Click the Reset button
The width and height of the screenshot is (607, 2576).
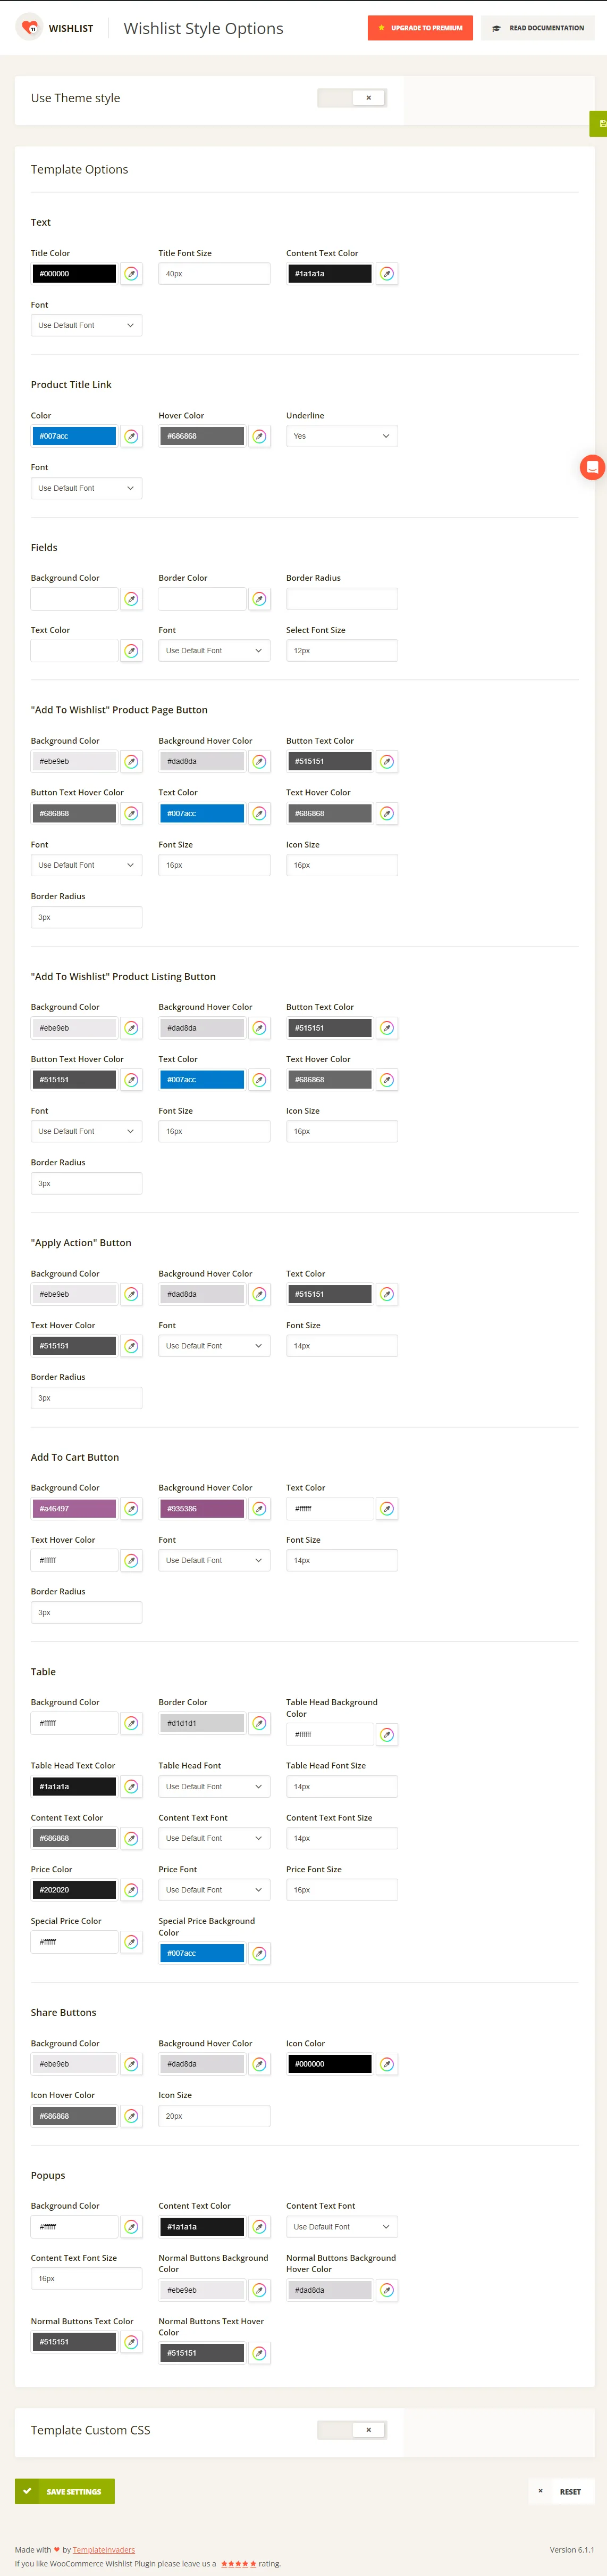click(561, 2491)
